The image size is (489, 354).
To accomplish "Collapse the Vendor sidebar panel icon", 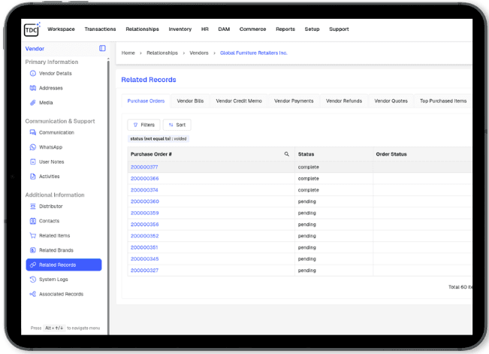I will 102,48.
